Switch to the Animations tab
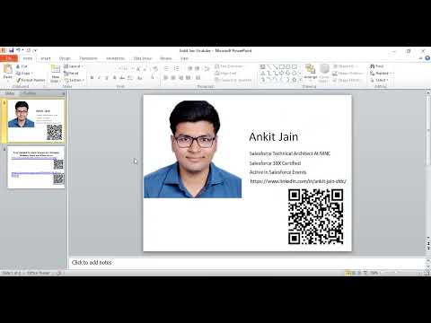The width and height of the screenshot is (431, 323). 115,58
